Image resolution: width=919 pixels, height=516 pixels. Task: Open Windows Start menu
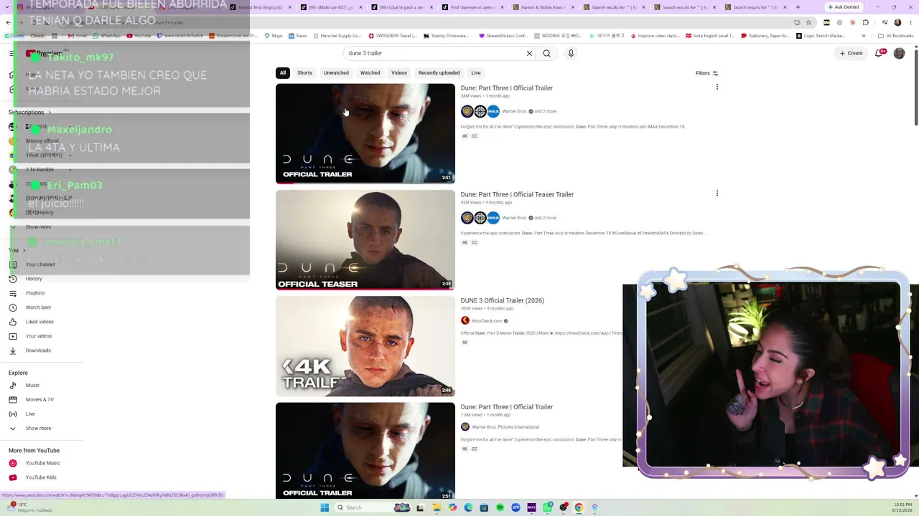pos(325,507)
